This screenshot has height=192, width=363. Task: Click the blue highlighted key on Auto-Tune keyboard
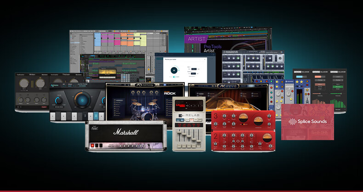coord(96,116)
